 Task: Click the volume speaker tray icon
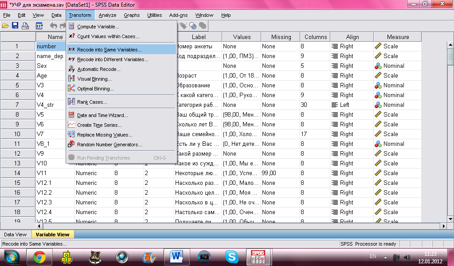[407, 257]
